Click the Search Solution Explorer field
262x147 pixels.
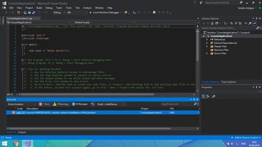pyautogui.click(x=228, y=28)
